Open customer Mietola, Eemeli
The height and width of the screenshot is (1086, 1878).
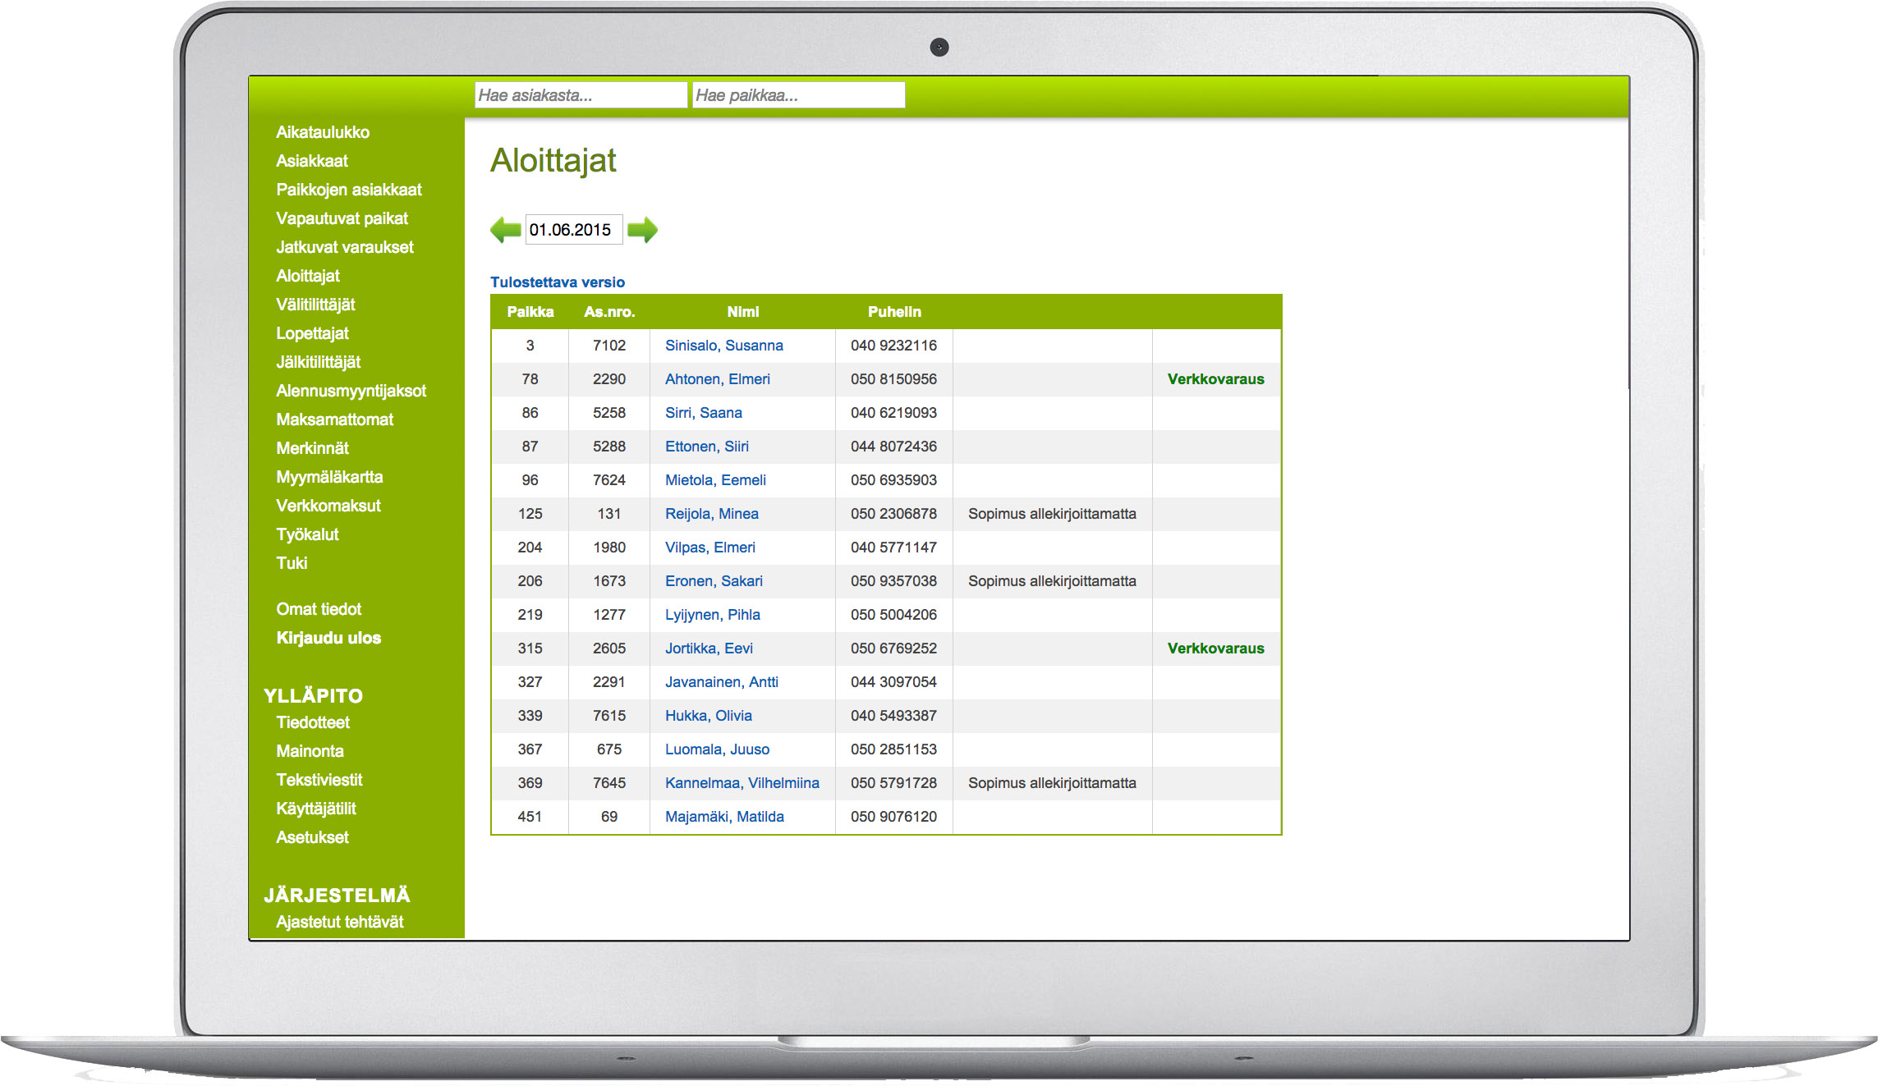coord(715,480)
